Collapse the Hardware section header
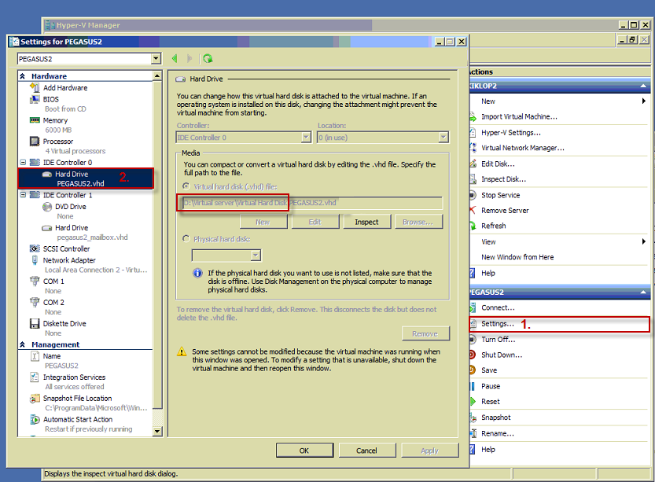This screenshot has height=482, width=655. (23, 76)
